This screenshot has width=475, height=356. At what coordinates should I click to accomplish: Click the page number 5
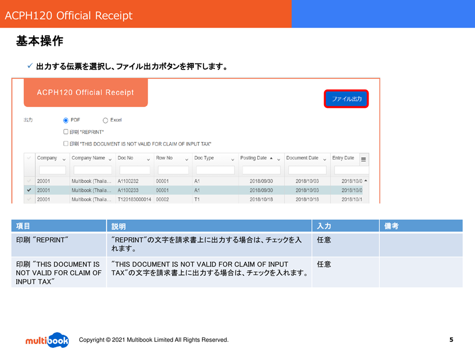coord(451,340)
